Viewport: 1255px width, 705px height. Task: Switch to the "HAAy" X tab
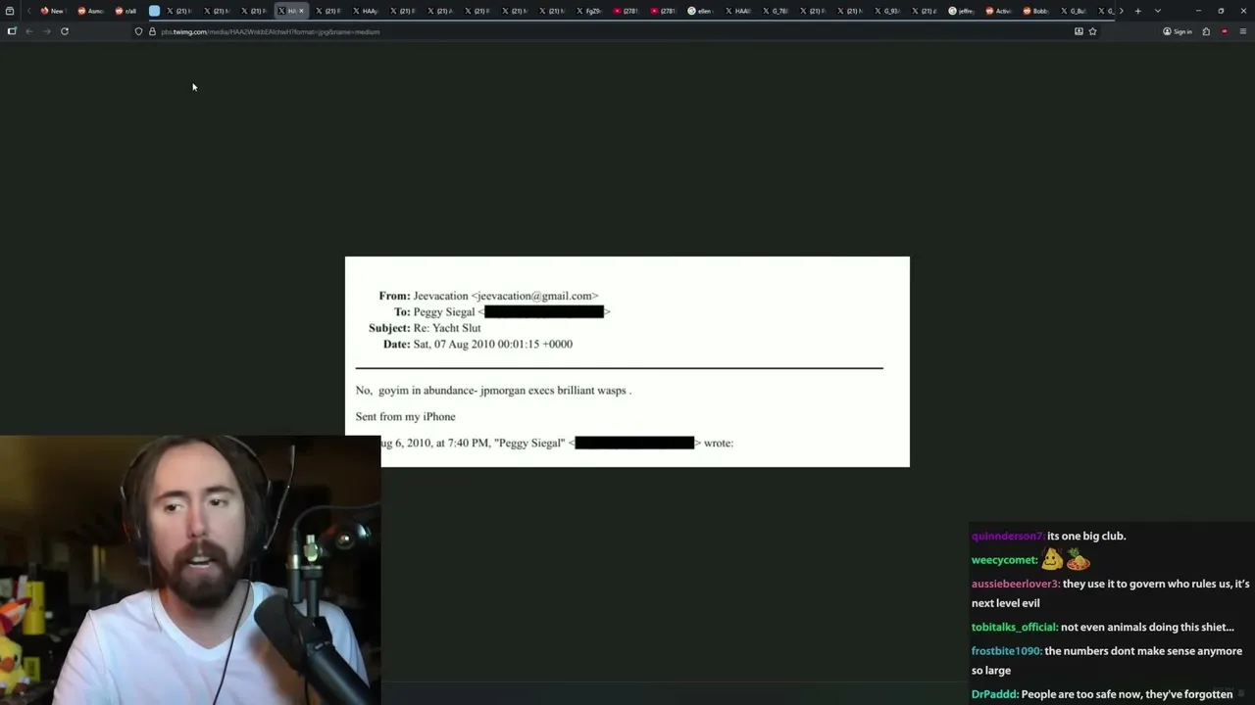364,11
